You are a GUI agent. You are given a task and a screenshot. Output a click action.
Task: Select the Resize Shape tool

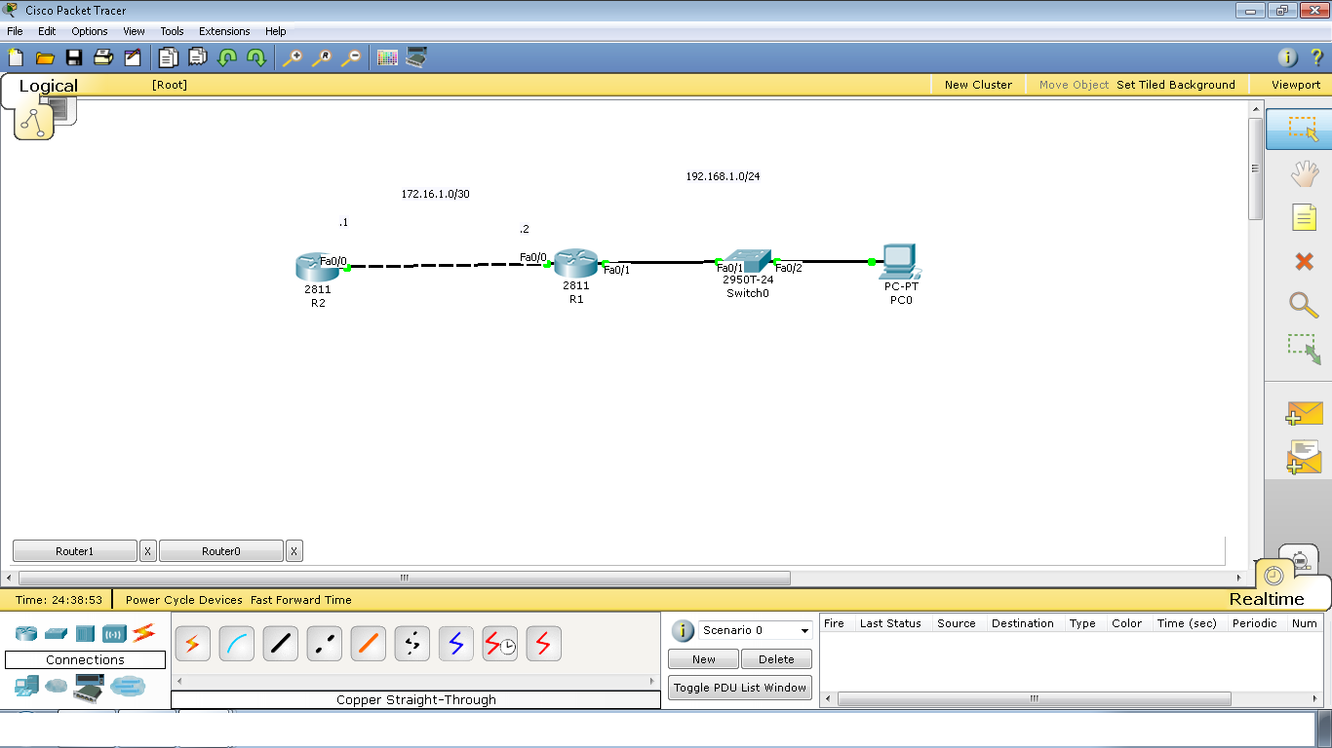click(x=1304, y=349)
